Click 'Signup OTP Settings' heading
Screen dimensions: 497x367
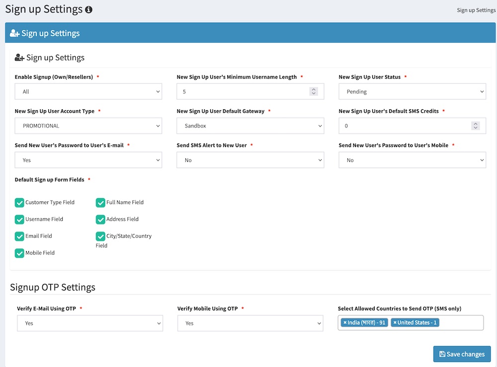tap(53, 287)
